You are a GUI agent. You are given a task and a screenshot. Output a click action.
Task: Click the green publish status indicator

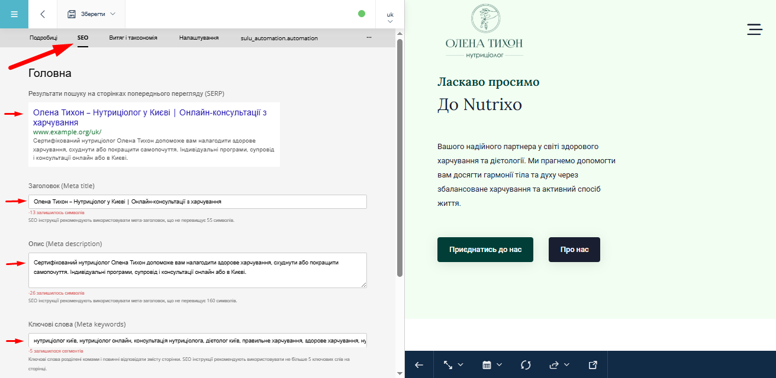pos(362,14)
